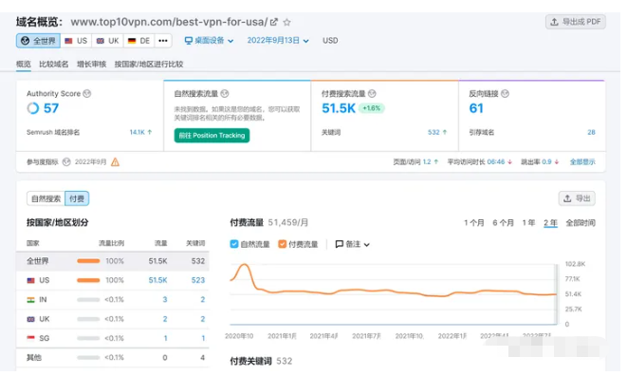Click the Authority Score donut icon
Viewport: 627px width, 376px height.
pos(33,108)
